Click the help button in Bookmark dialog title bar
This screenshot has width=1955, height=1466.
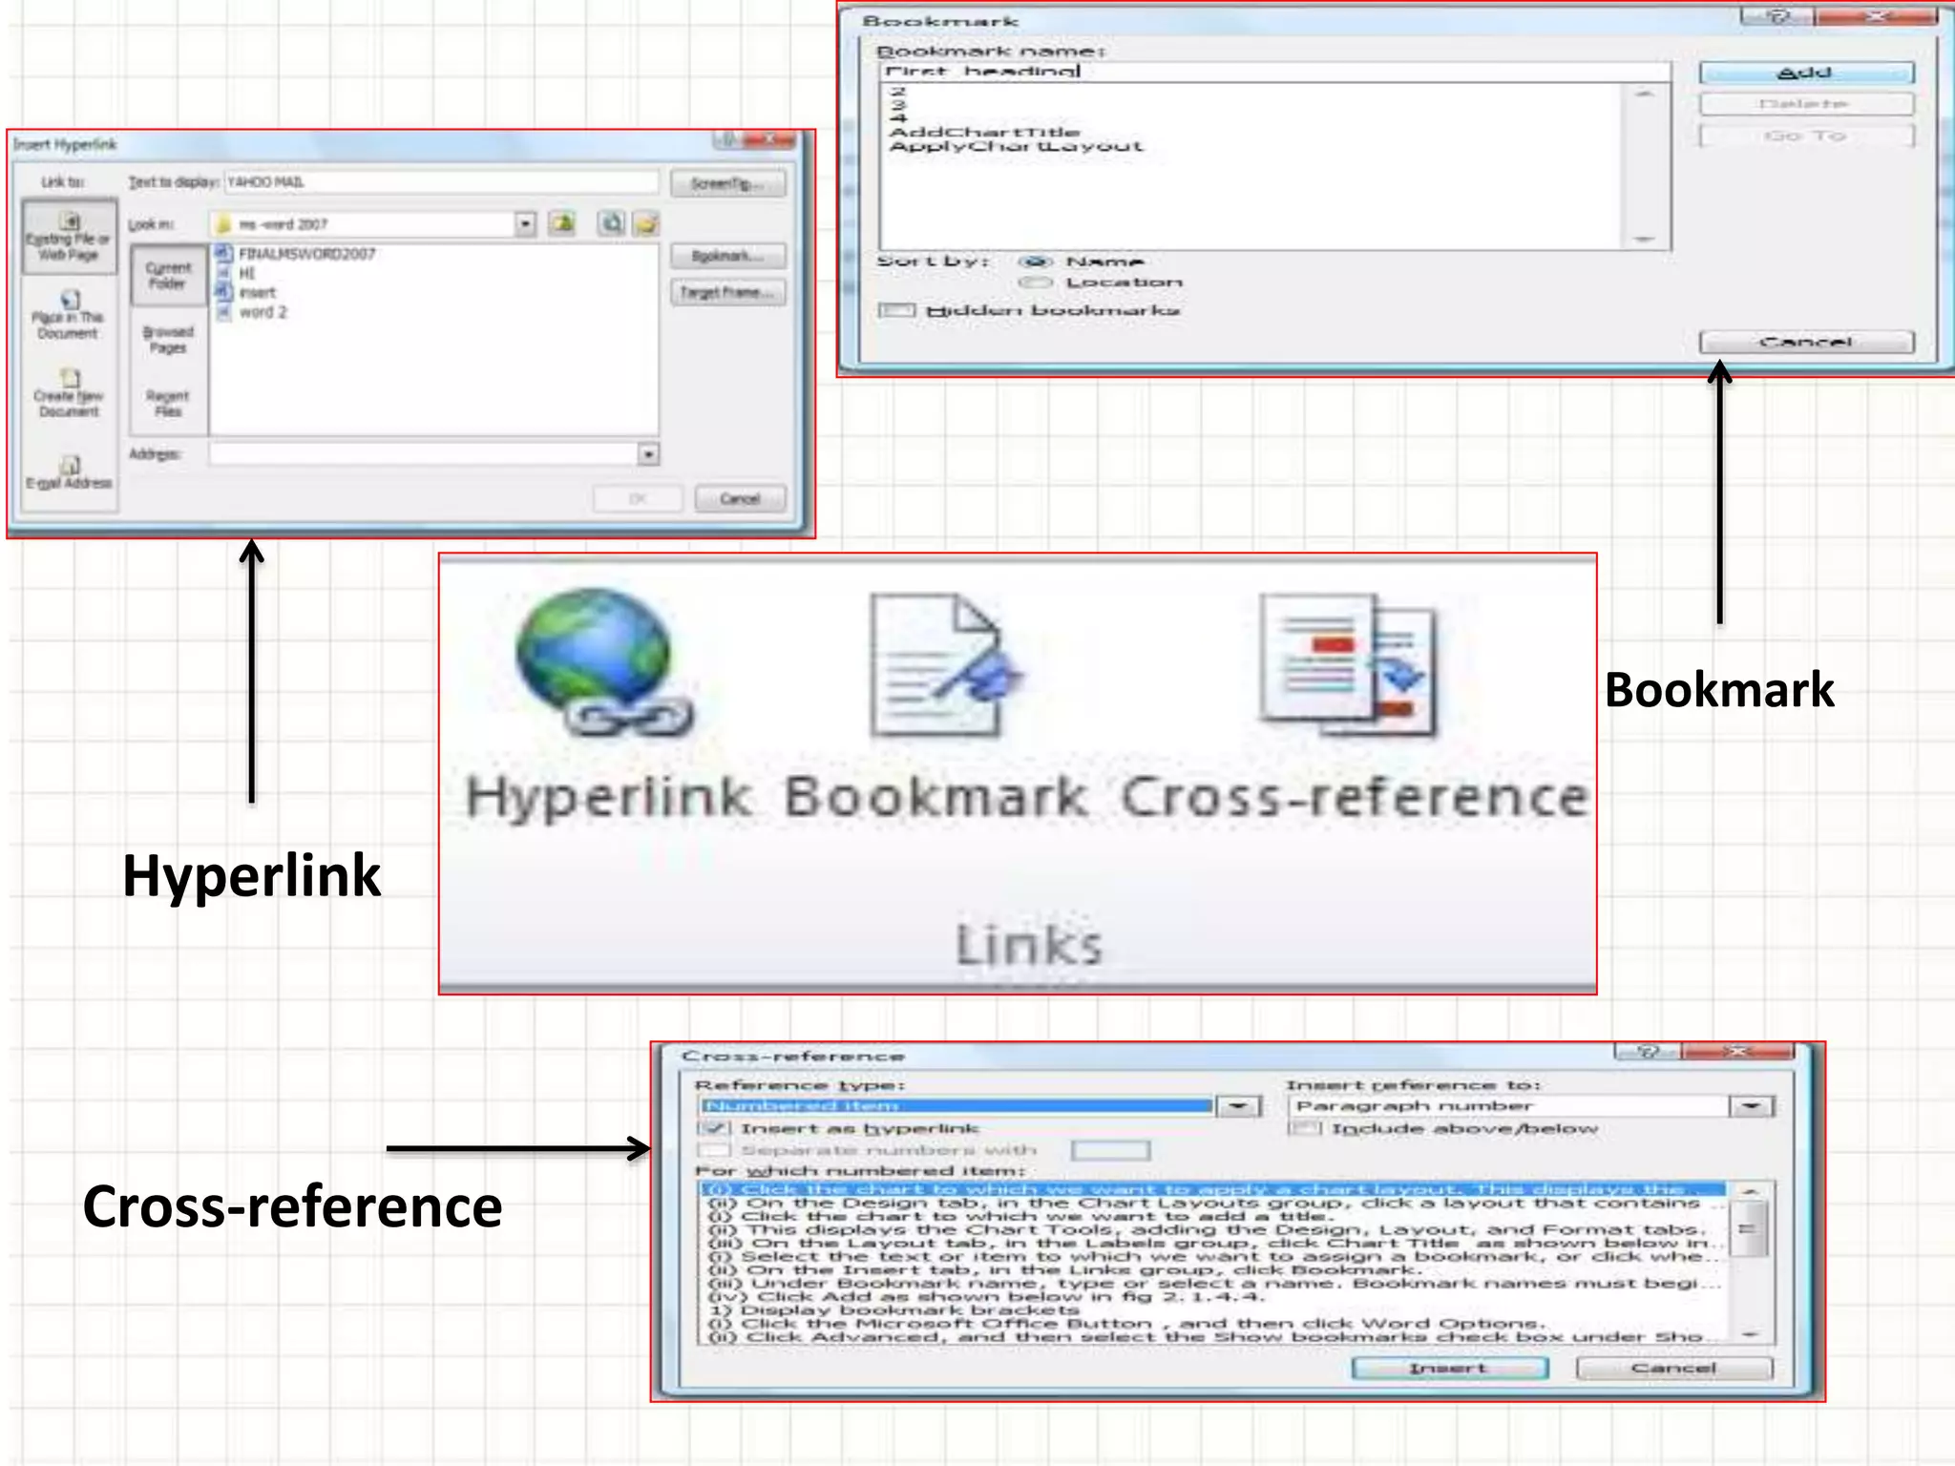pyautogui.click(x=1776, y=16)
